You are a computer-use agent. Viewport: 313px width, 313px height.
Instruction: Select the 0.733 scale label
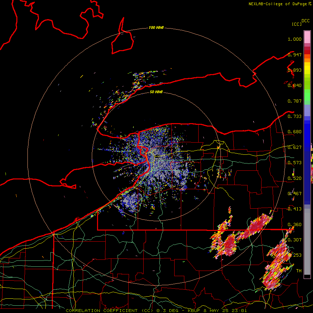point(295,117)
